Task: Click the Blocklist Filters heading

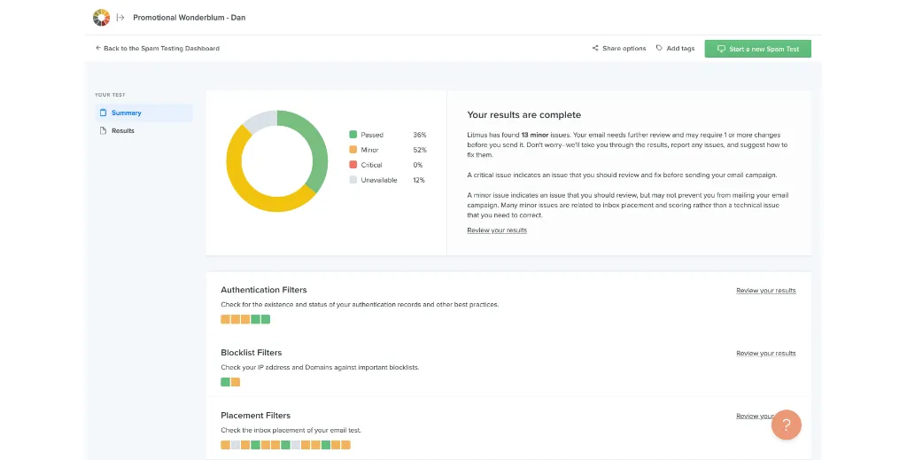Action: click(x=251, y=353)
